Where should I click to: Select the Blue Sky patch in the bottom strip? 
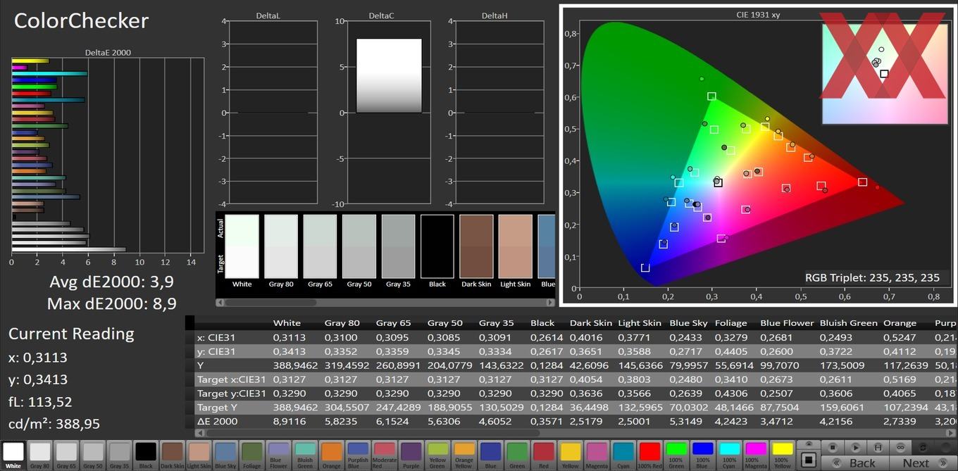pyautogui.click(x=225, y=455)
